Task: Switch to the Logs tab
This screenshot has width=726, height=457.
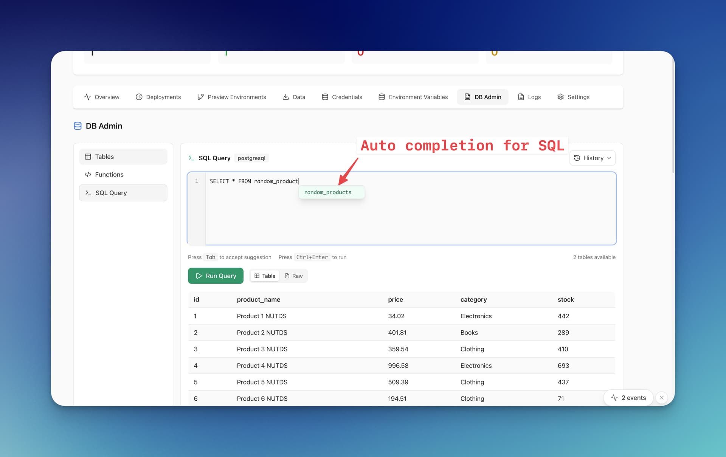Action: point(529,97)
